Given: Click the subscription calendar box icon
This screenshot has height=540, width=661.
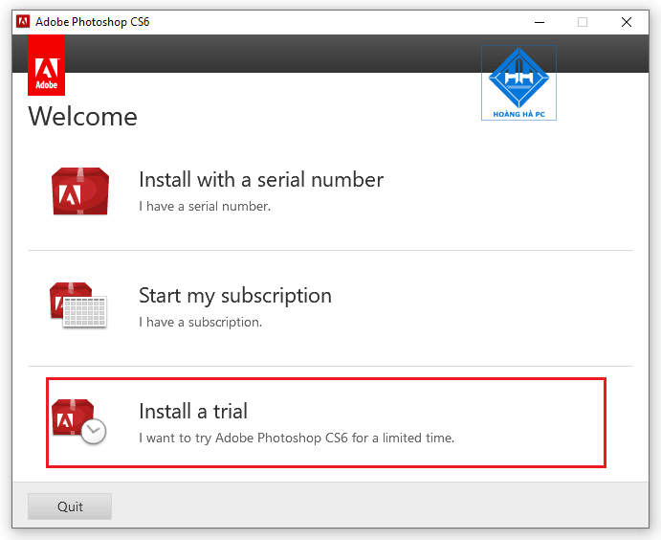Looking at the screenshot, I should pos(78,305).
